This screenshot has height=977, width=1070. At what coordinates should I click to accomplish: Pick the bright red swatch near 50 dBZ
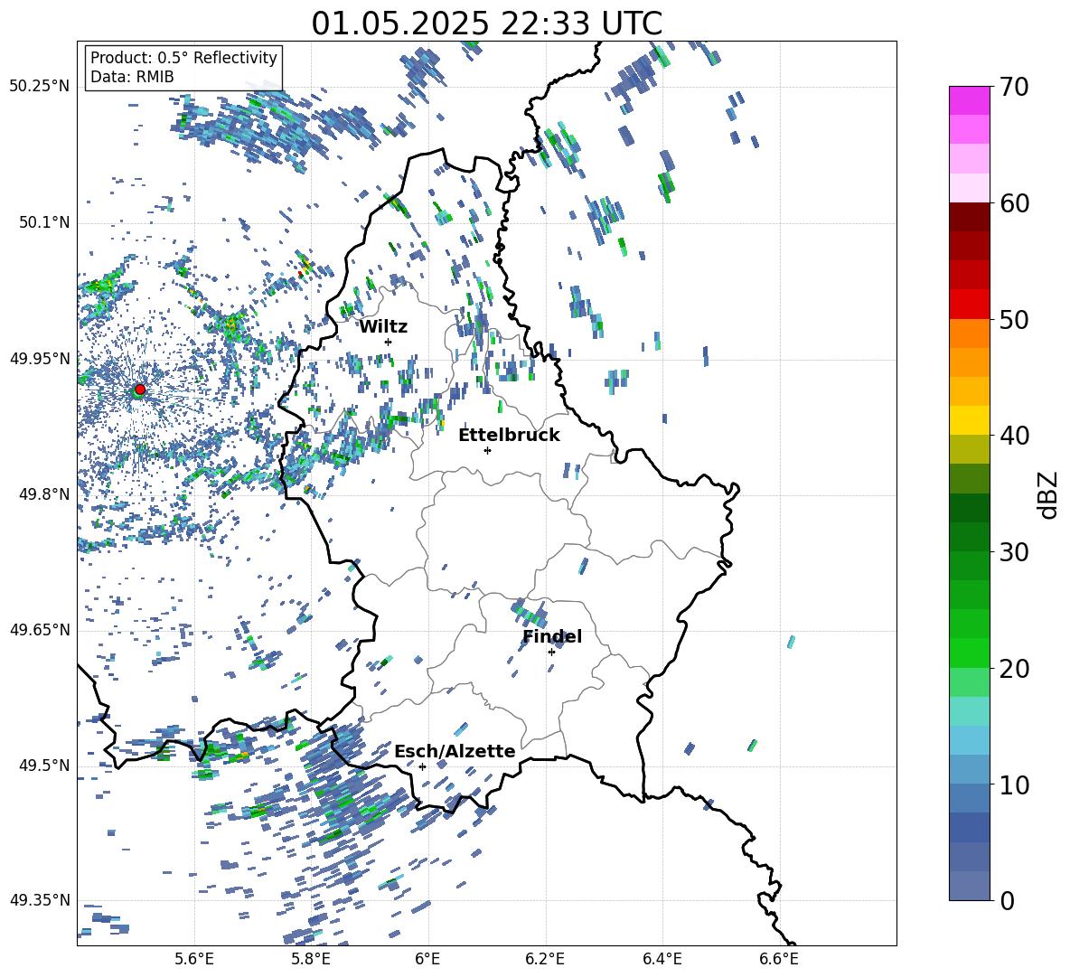pyautogui.click(x=969, y=305)
